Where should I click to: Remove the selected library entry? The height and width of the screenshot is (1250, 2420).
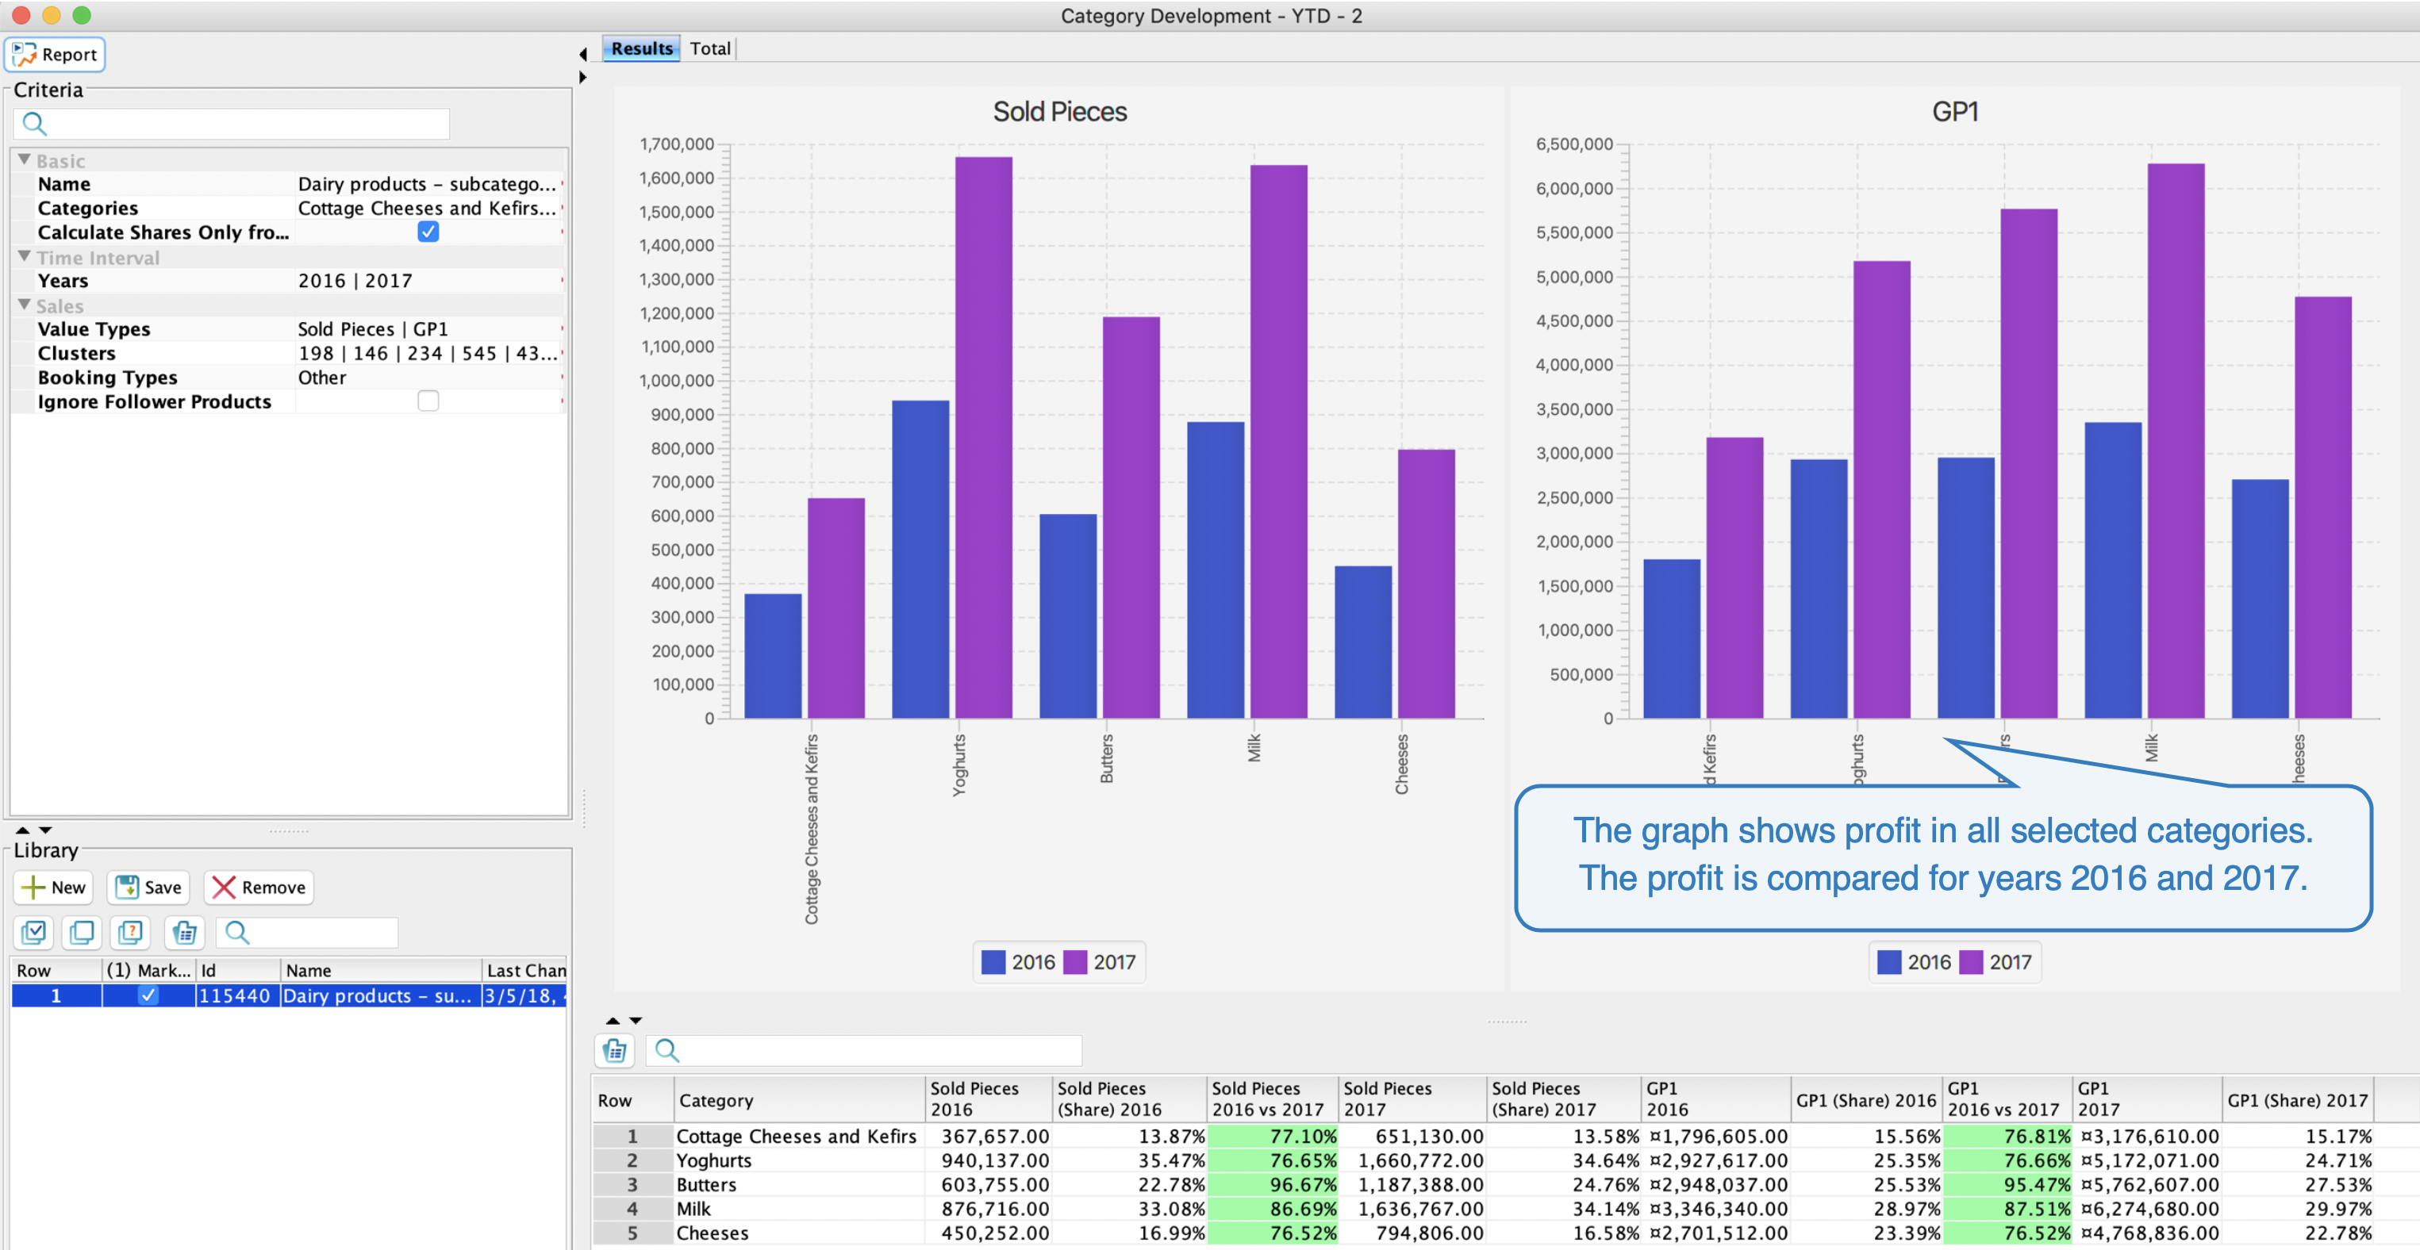point(259,888)
